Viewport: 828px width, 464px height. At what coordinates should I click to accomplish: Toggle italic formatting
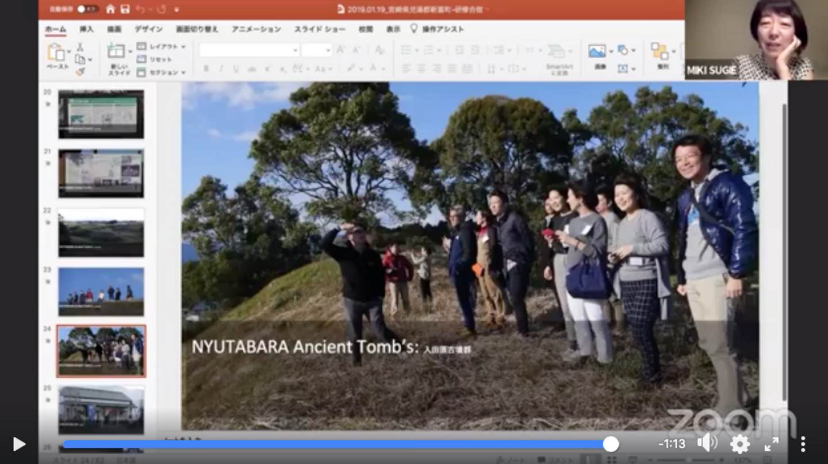click(221, 69)
